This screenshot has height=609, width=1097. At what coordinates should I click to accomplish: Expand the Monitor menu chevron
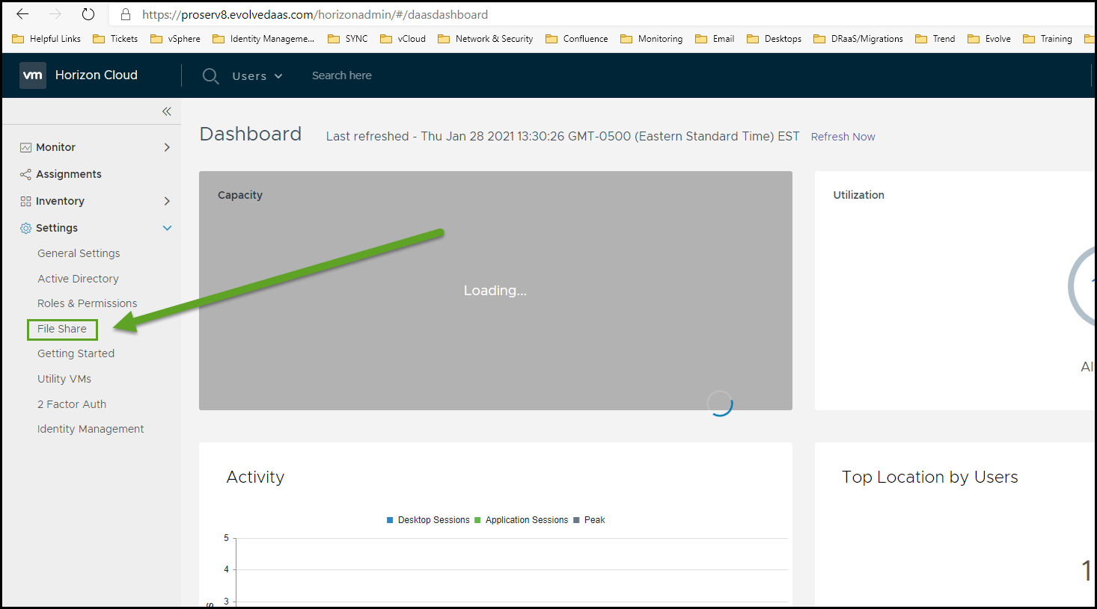tap(167, 147)
